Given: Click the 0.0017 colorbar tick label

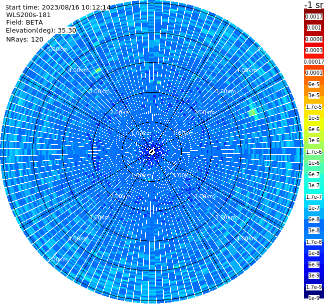Looking at the screenshot, I should click(314, 17).
